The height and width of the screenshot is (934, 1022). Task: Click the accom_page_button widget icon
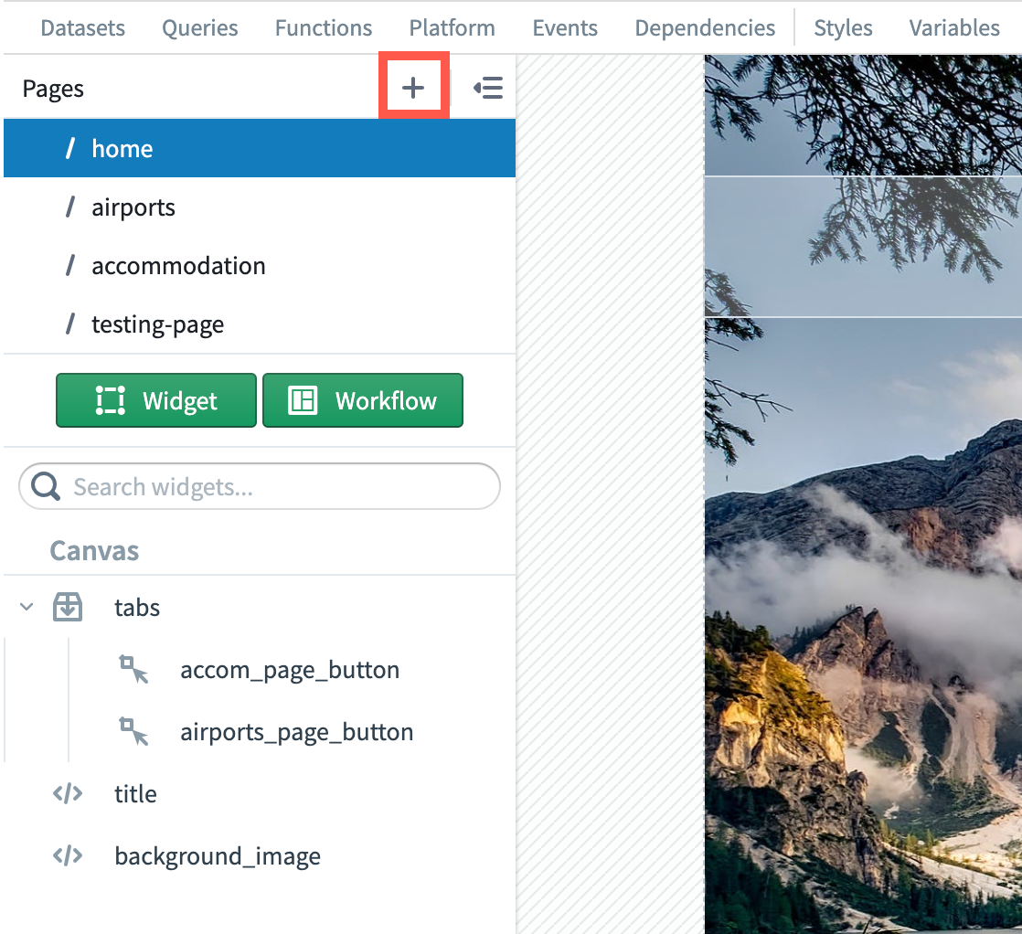tap(133, 669)
